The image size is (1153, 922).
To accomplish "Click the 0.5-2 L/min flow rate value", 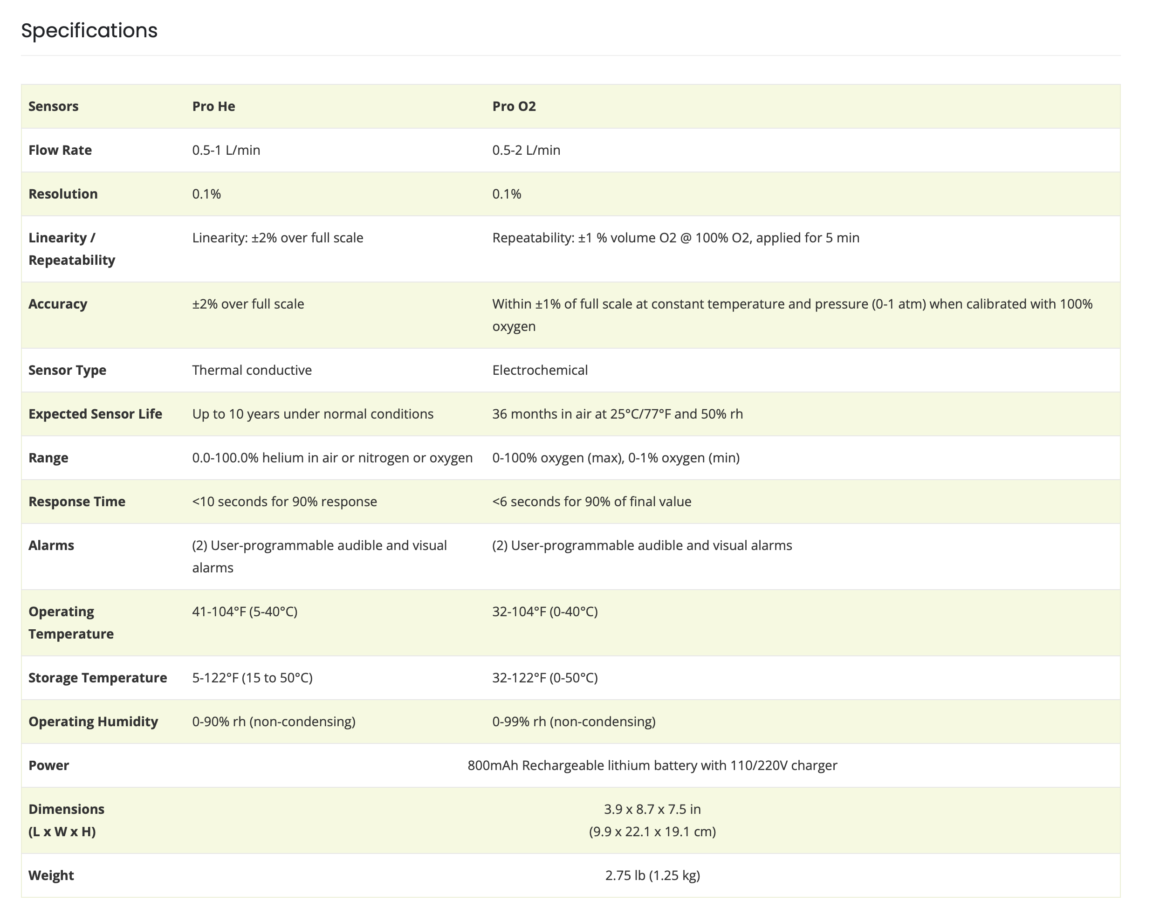I will (526, 150).
